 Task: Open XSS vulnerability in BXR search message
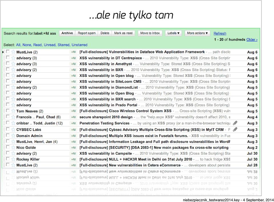pyautogui.click(x=108, y=99)
